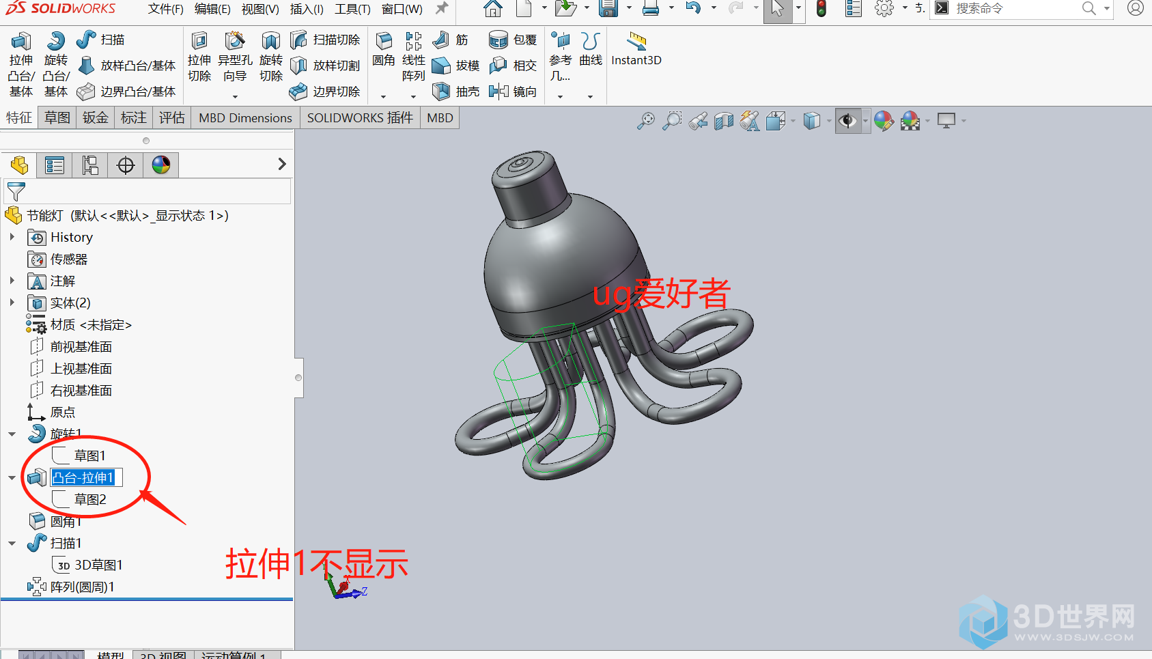This screenshot has height=659, width=1152.
Task: Click the zoom to fit view icon
Action: (645, 122)
